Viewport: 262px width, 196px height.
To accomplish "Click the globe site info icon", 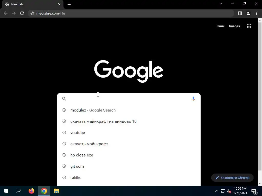I will pos(32,13).
